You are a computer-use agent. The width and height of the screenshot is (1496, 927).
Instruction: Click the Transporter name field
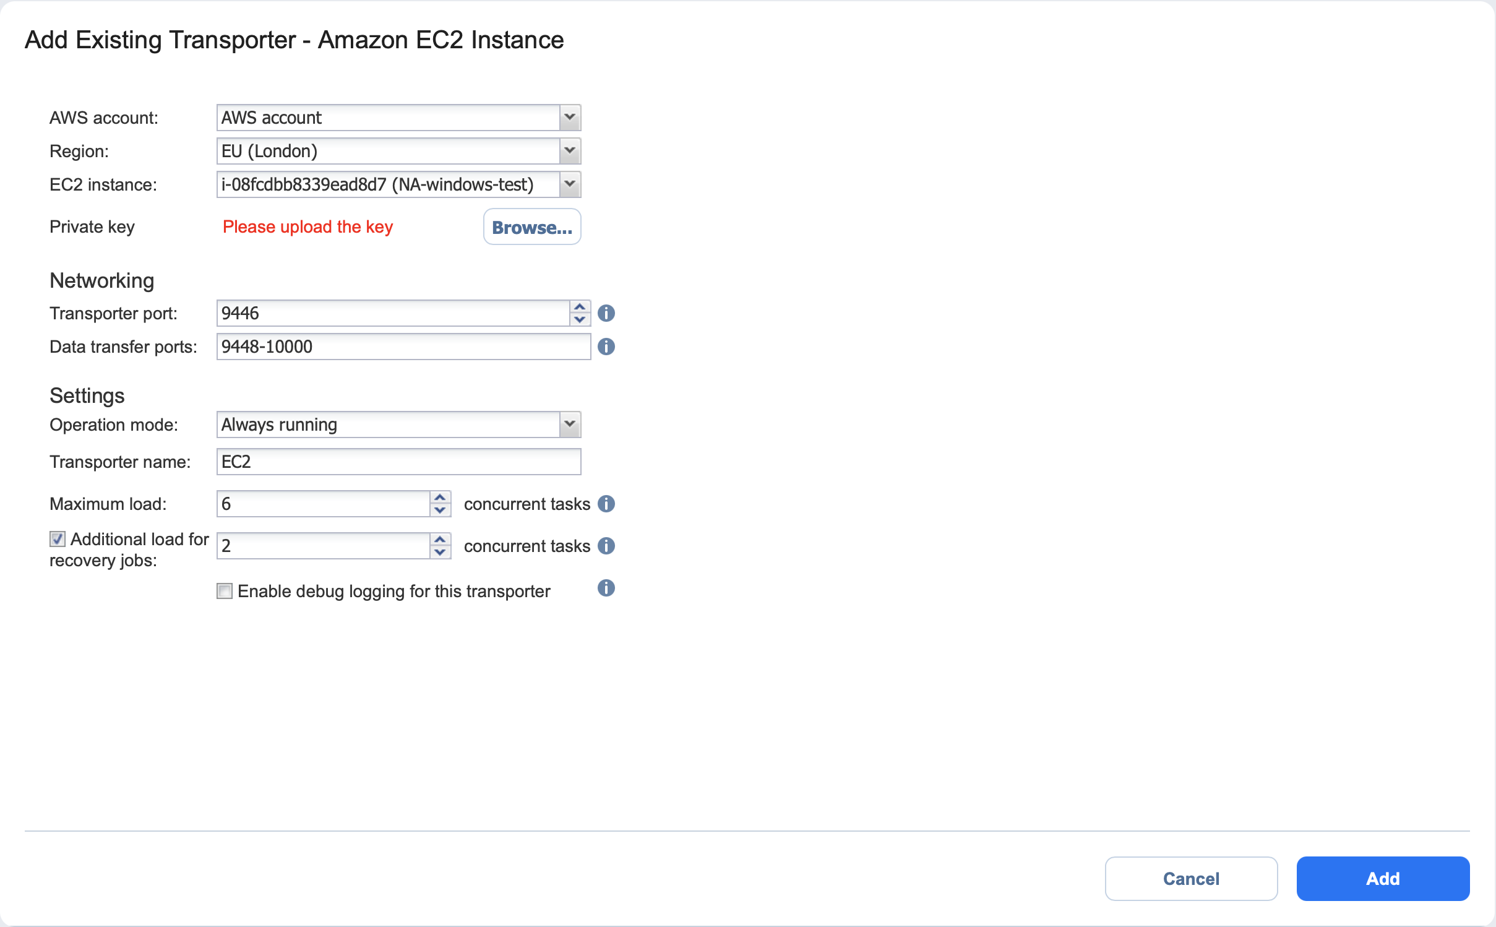(398, 462)
